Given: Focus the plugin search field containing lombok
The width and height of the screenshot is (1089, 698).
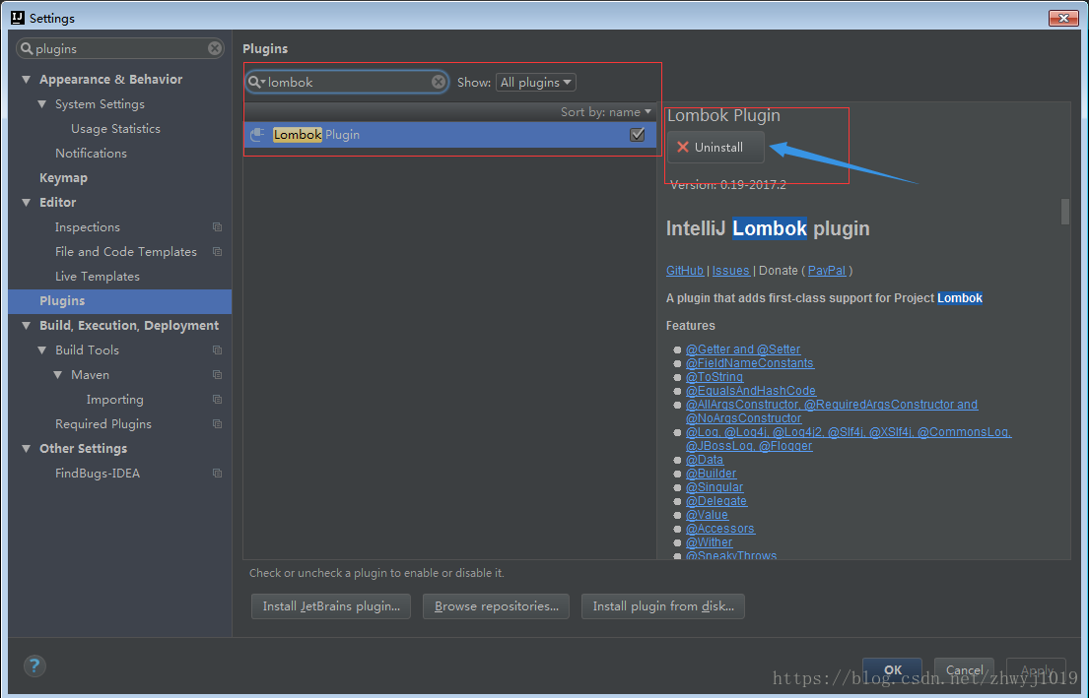Looking at the screenshot, I should (x=347, y=82).
